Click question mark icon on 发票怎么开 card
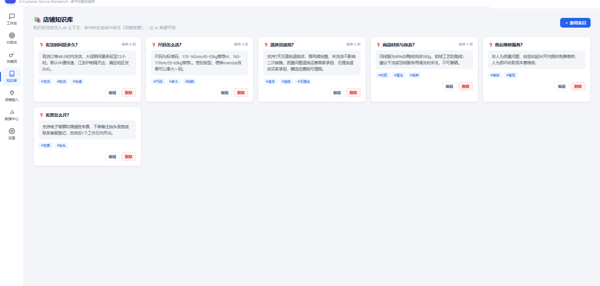 (x=41, y=115)
